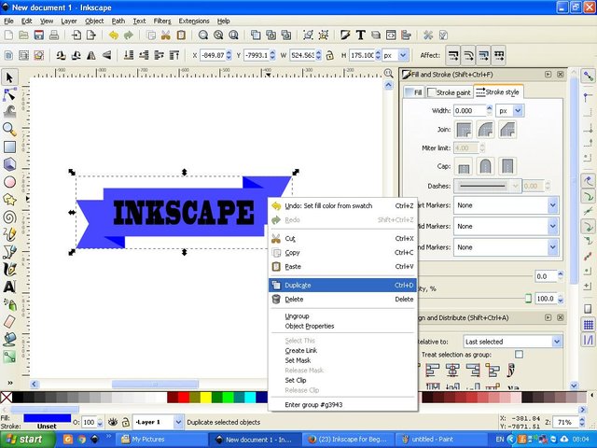Select the Tweak tool
Viewport: 597px width, 448px height.
tap(9, 112)
